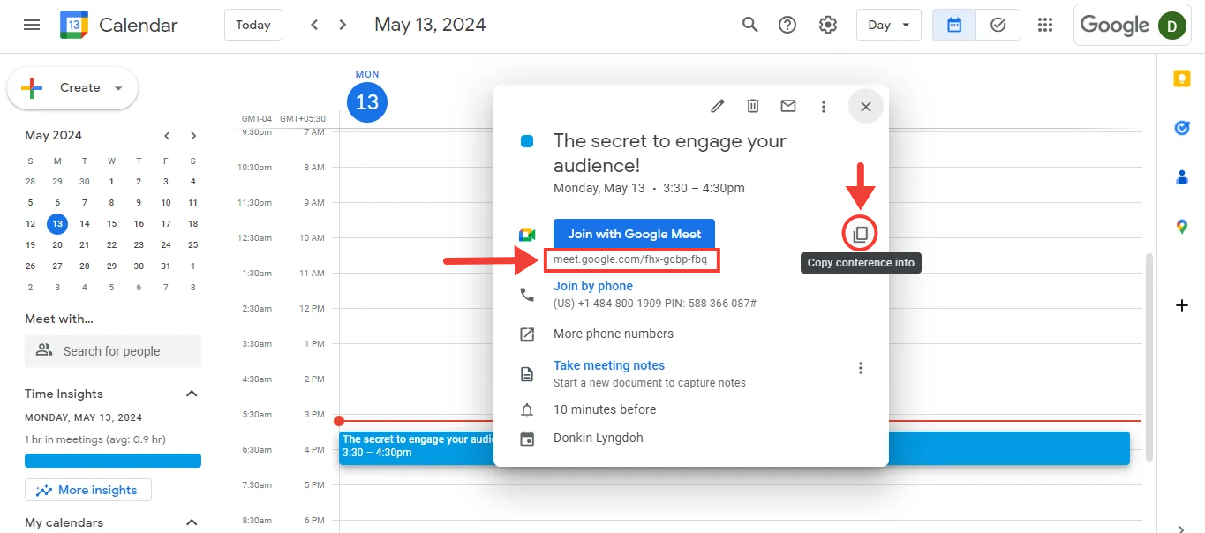Delete the event using trash icon
This screenshot has height=533, width=1205.
(753, 106)
